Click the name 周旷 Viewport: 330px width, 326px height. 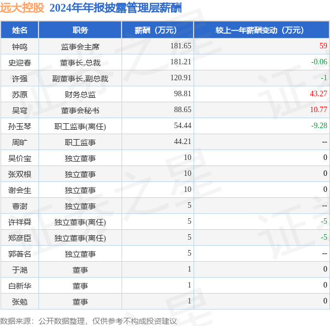coord(20,142)
